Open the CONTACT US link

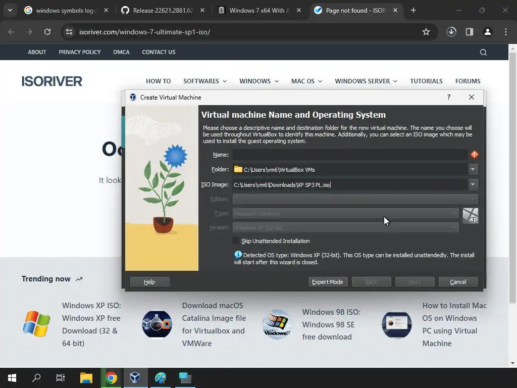[x=159, y=52]
